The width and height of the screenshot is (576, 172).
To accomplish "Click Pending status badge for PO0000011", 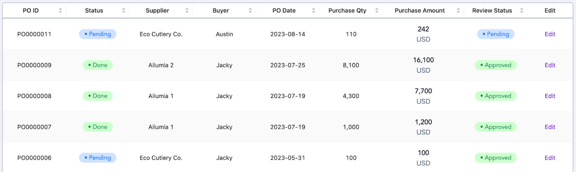I will (97, 34).
